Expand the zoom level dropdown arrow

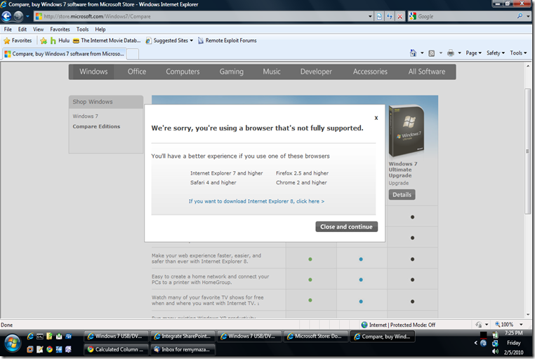[521, 325]
